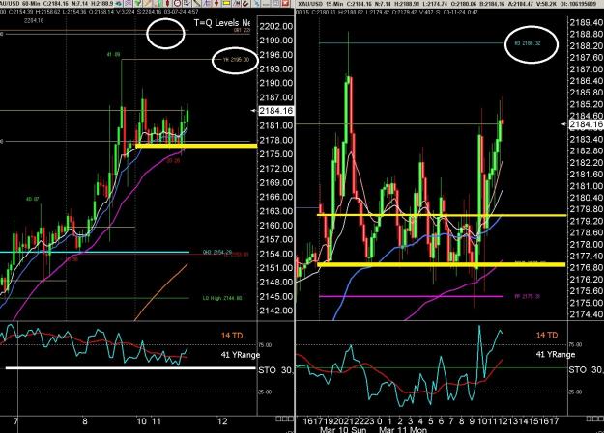The image size is (604, 433).
Task: Click the STO 30 label on left chart
Action: coord(275,370)
